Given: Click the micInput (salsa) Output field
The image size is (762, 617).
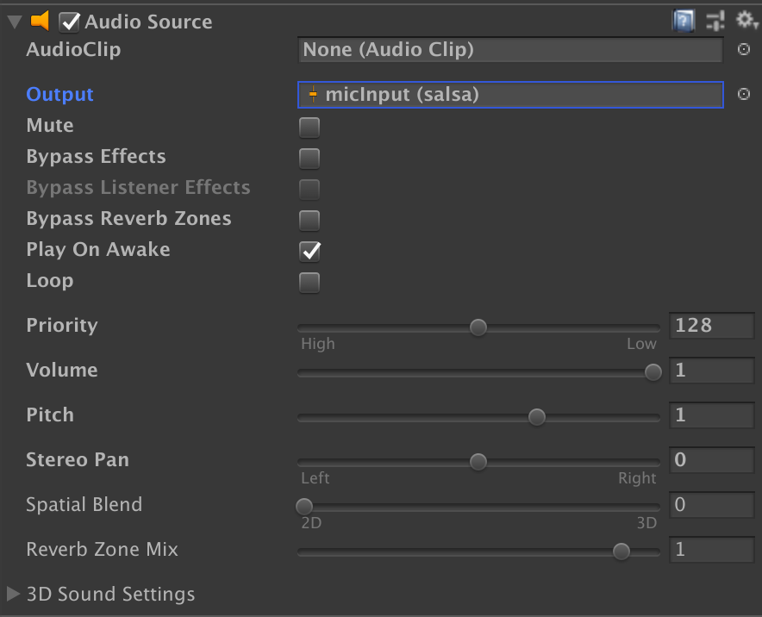Looking at the screenshot, I should click(x=510, y=95).
